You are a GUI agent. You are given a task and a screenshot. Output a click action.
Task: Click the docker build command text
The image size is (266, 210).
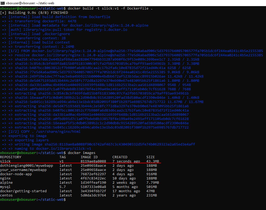coord(110,8)
